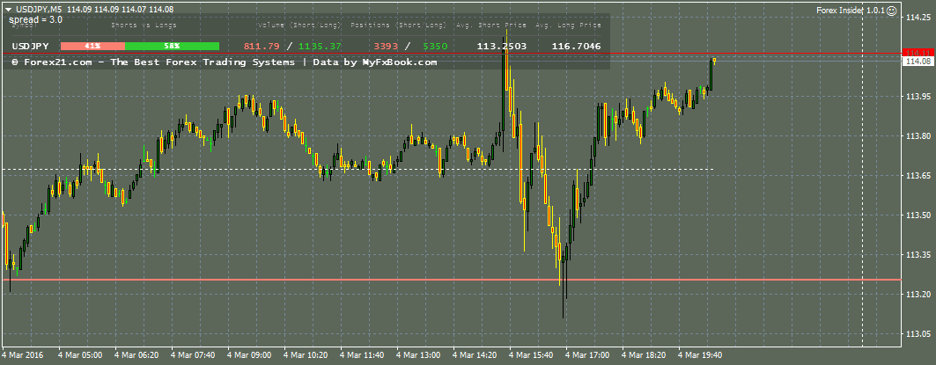
Task: Click the Positions (Short/Long) column header
Action: (x=398, y=26)
